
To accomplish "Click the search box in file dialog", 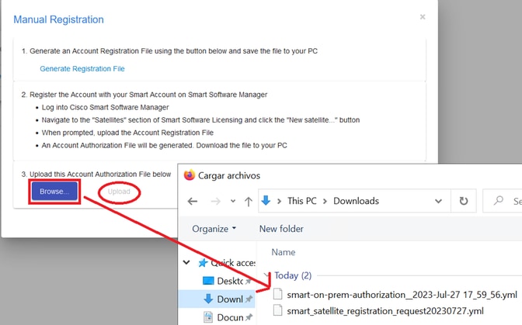I will pyautogui.click(x=503, y=201).
